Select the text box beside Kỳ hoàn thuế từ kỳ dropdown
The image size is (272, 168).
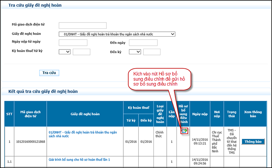(82, 52)
